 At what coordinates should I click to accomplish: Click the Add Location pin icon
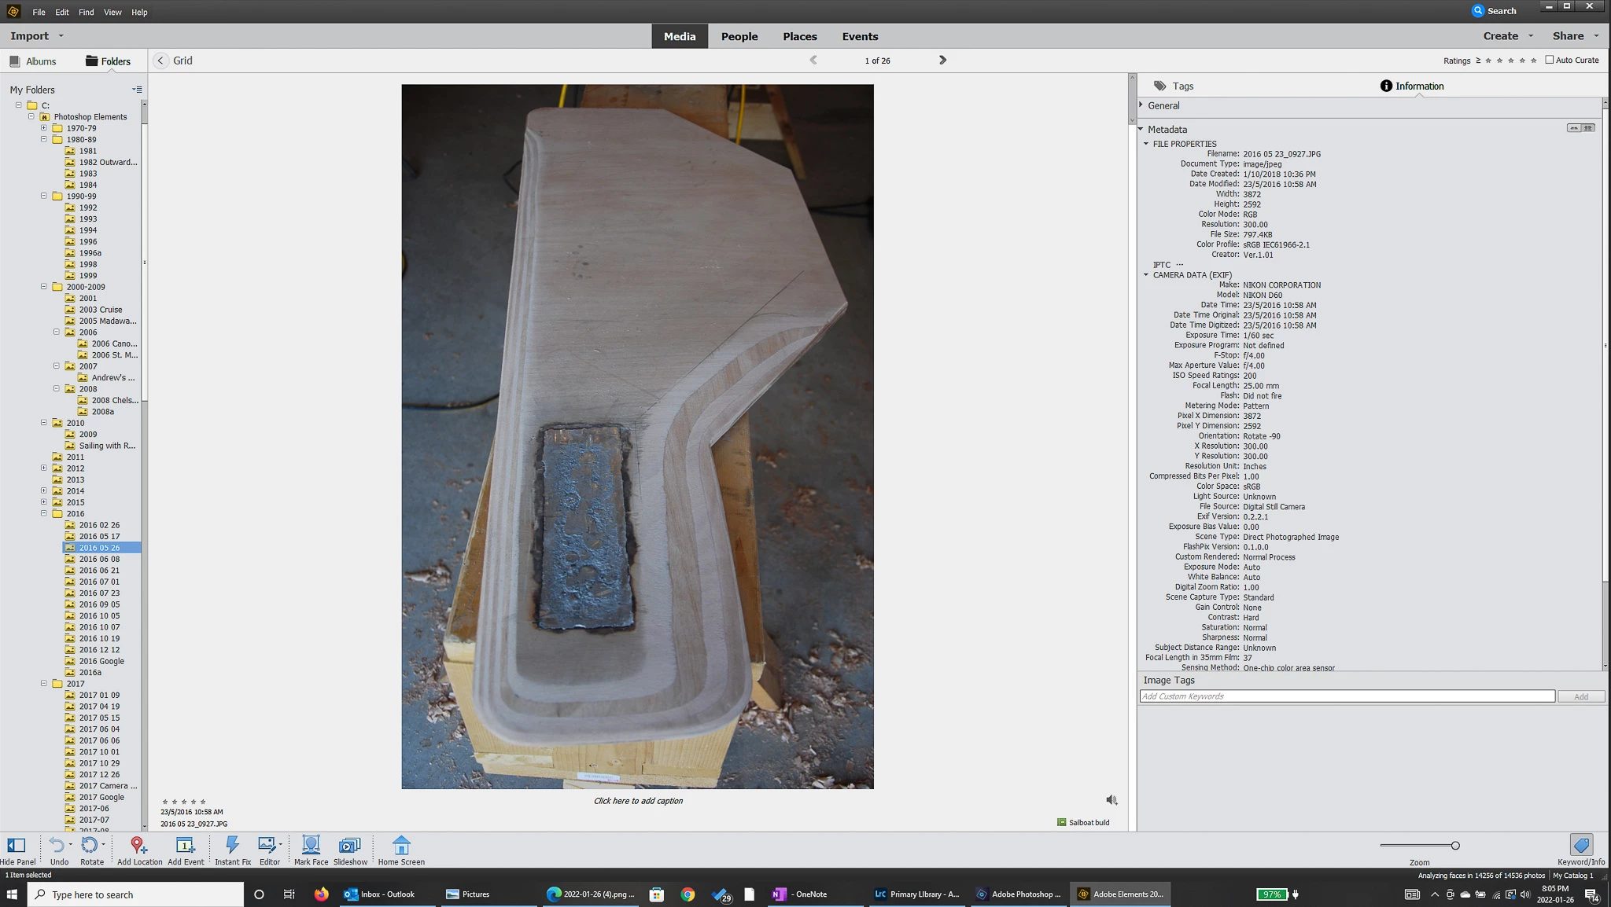pyautogui.click(x=138, y=846)
